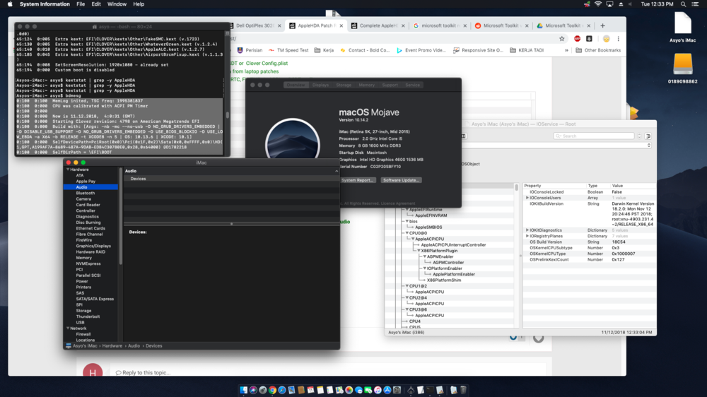The width and height of the screenshot is (707, 397).
Task: Open FaceTime from the Dock
Action: pos(368,390)
